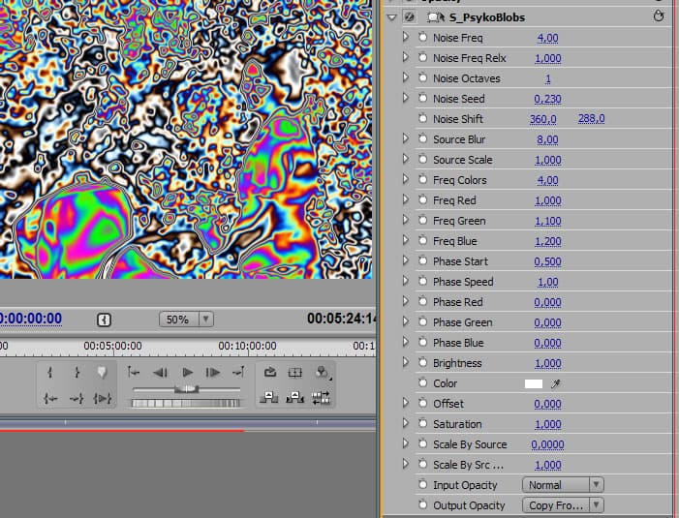Open the Input Opacity dropdown

(563, 484)
